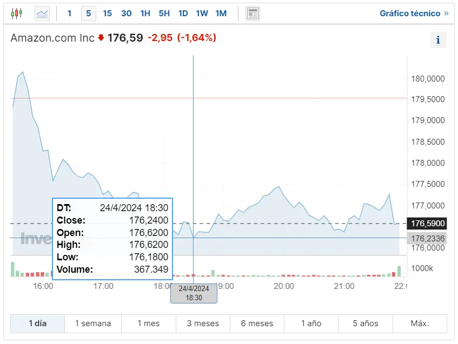Switch to the 3 meses range tab
Image resolution: width=458 pixels, height=344 pixels.
pyautogui.click(x=203, y=323)
